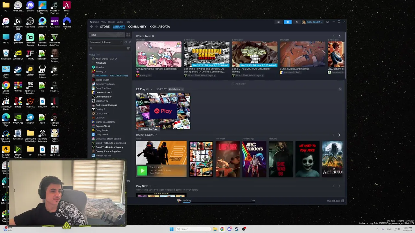Select FACEIT AC desktop icon
415x233 pixels.
(x=30, y=103)
